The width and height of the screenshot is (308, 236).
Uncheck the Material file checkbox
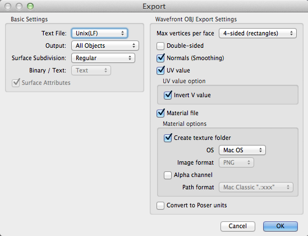coord(160,113)
